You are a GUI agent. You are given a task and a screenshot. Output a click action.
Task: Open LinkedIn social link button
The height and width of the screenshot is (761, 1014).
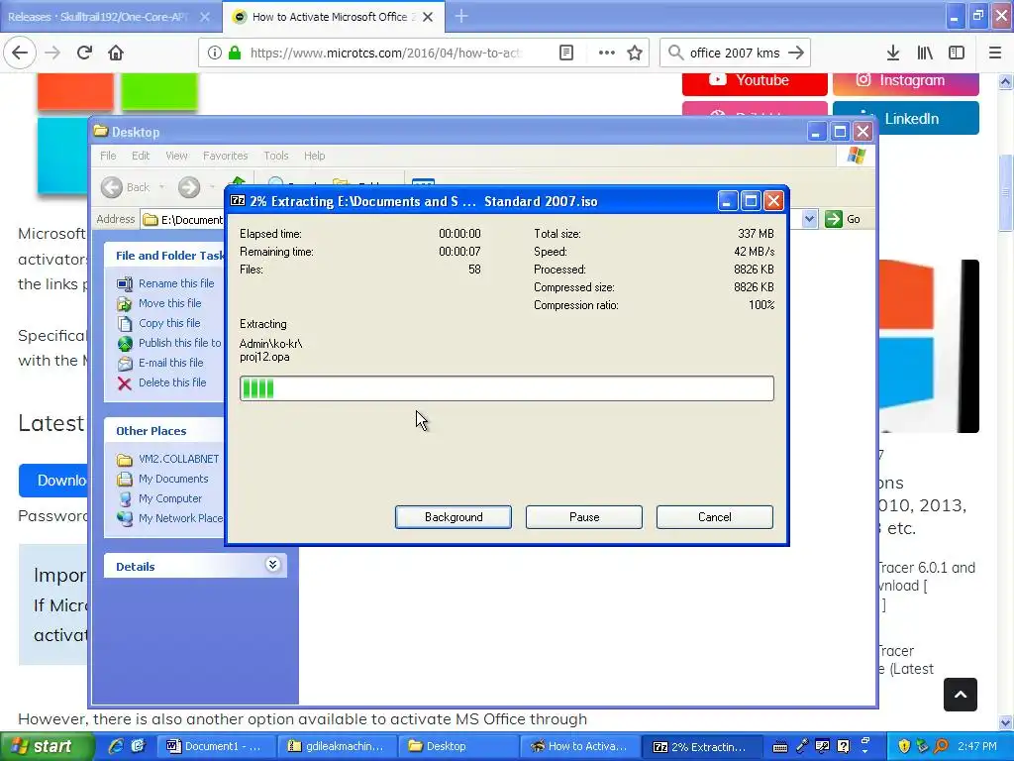[x=905, y=119]
